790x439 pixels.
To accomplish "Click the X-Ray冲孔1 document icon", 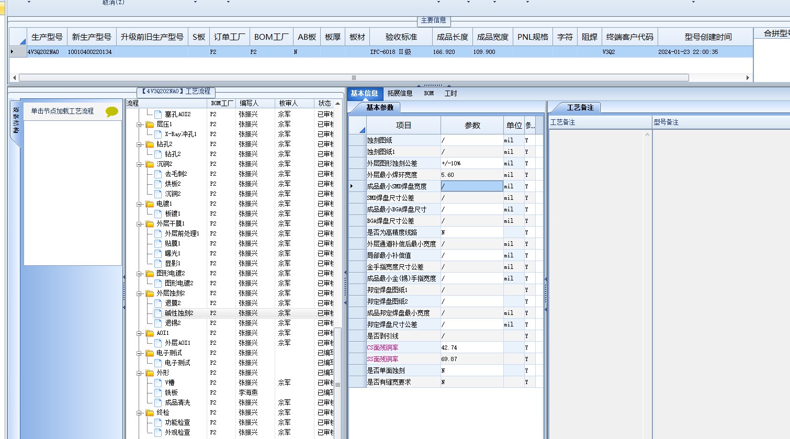I will [x=158, y=134].
